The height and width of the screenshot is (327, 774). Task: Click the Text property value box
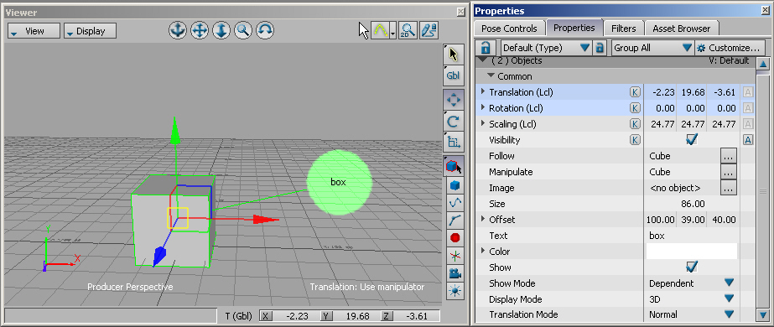pyautogui.click(x=692, y=236)
